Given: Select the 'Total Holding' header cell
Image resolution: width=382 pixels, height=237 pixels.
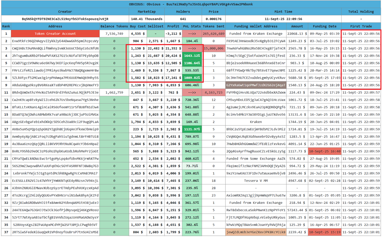Looking at the screenshot, I should tap(361, 11).
